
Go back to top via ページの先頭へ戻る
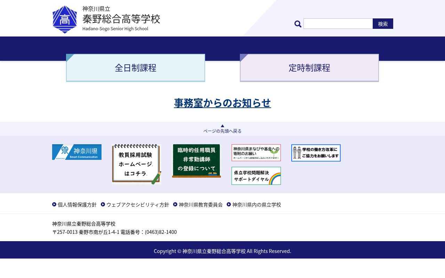(222, 129)
